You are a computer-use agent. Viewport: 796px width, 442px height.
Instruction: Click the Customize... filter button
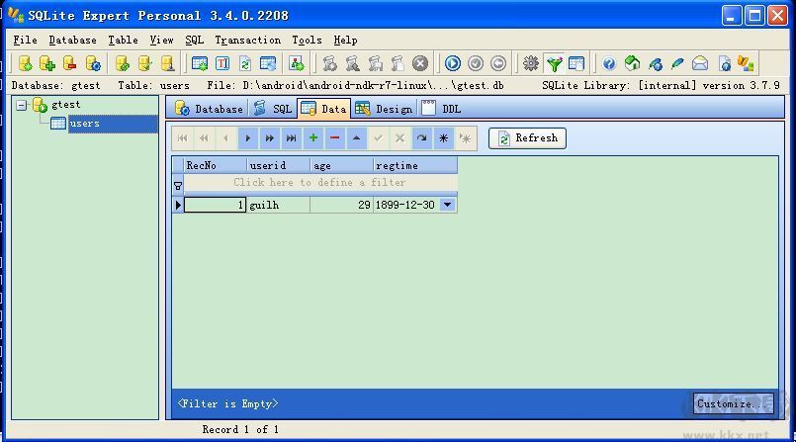733,404
